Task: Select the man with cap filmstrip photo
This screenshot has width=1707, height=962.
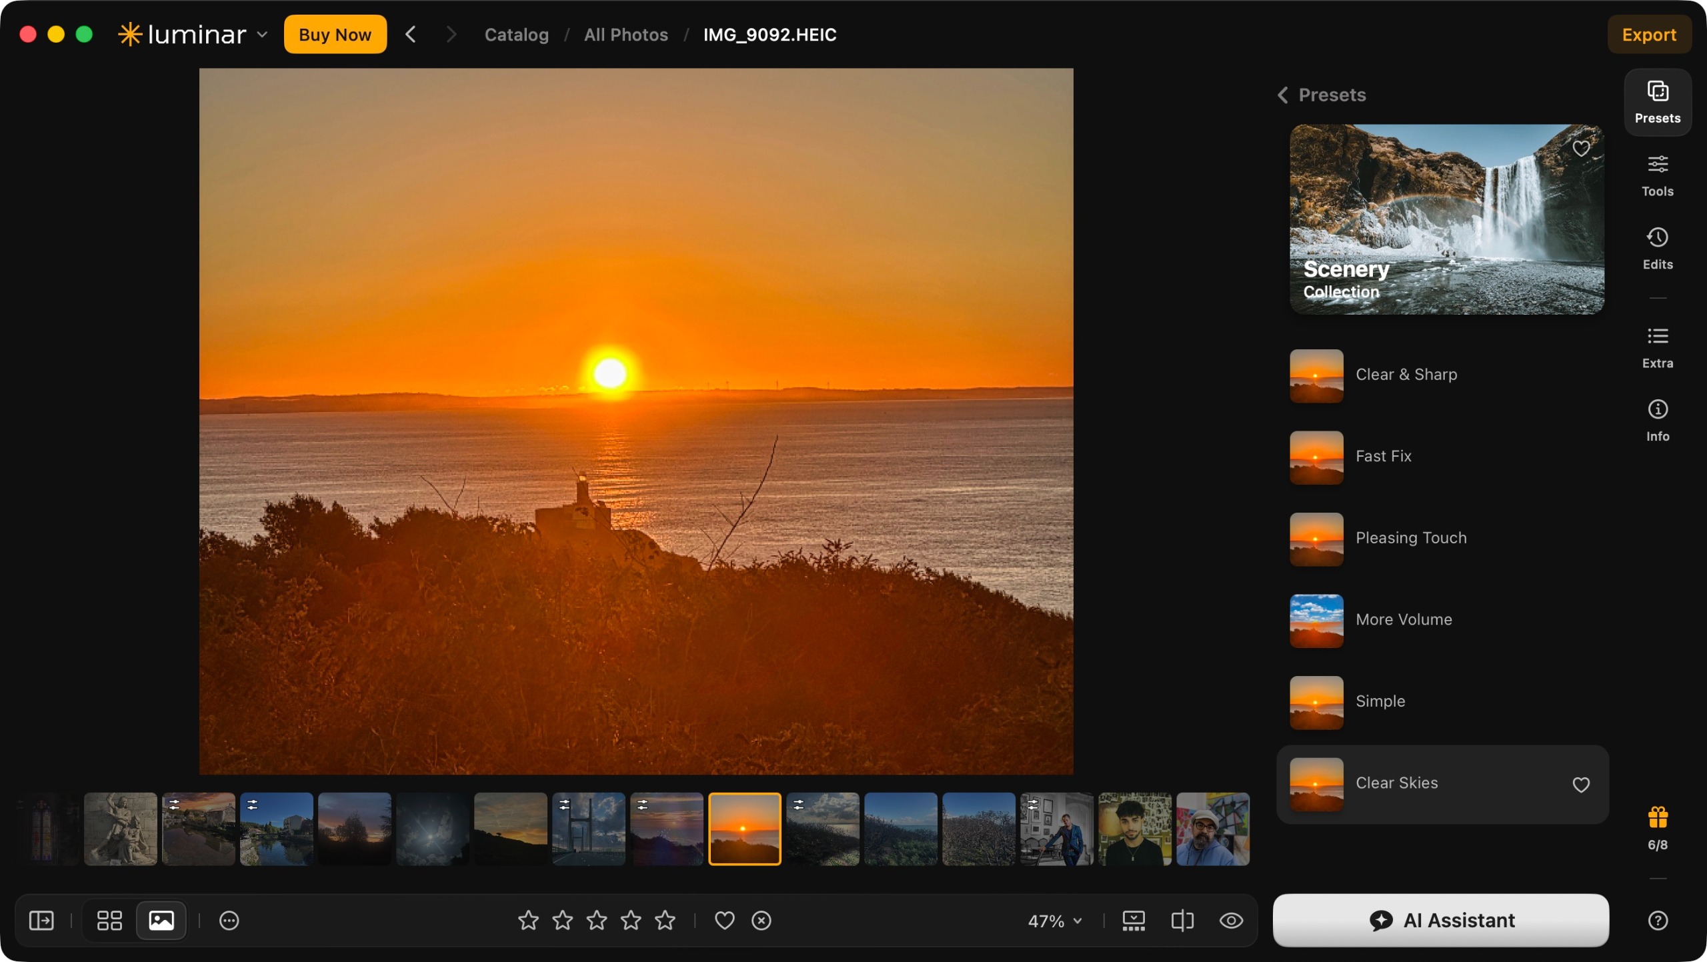Action: (x=1212, y=829)
